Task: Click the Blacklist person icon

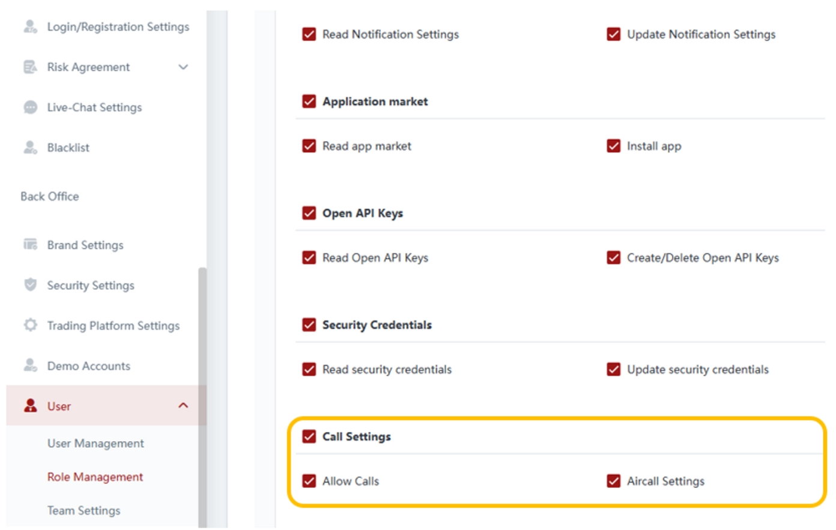Action: tap(30, 147)
